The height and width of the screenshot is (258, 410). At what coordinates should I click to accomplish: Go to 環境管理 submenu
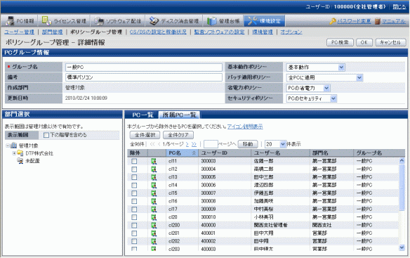point(263,32)
